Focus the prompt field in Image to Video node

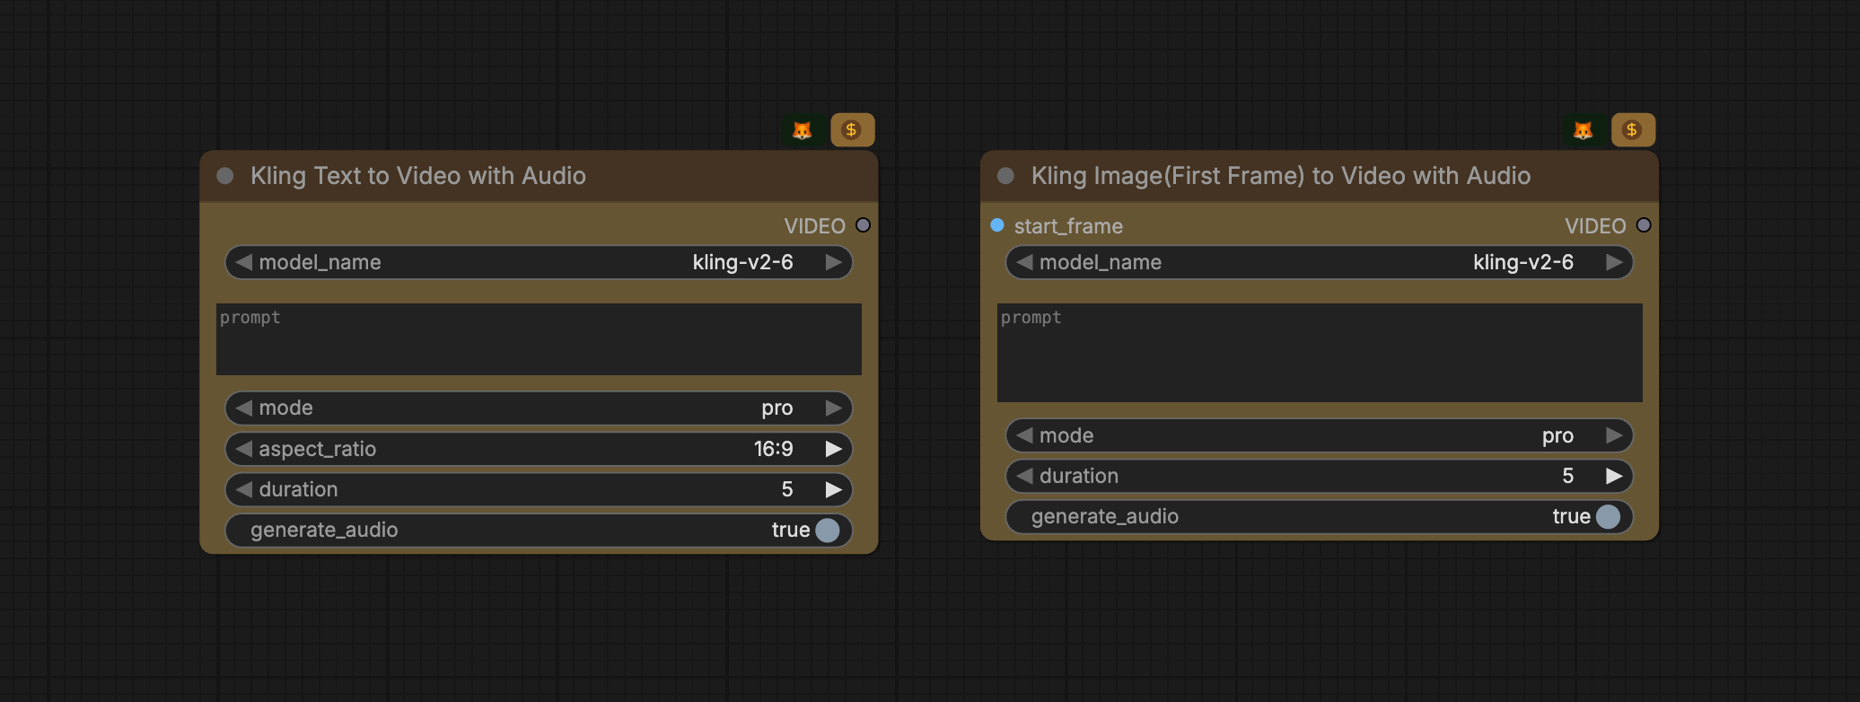[1320, 353]
